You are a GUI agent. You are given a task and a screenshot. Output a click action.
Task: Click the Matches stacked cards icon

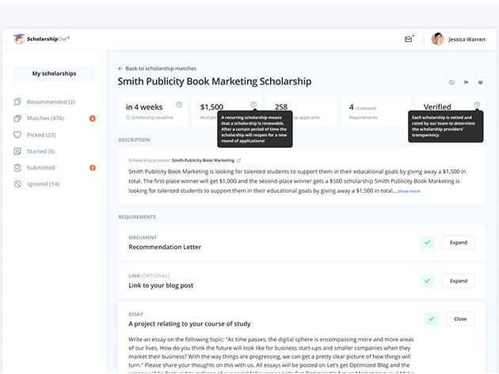(x=17, y=118)
